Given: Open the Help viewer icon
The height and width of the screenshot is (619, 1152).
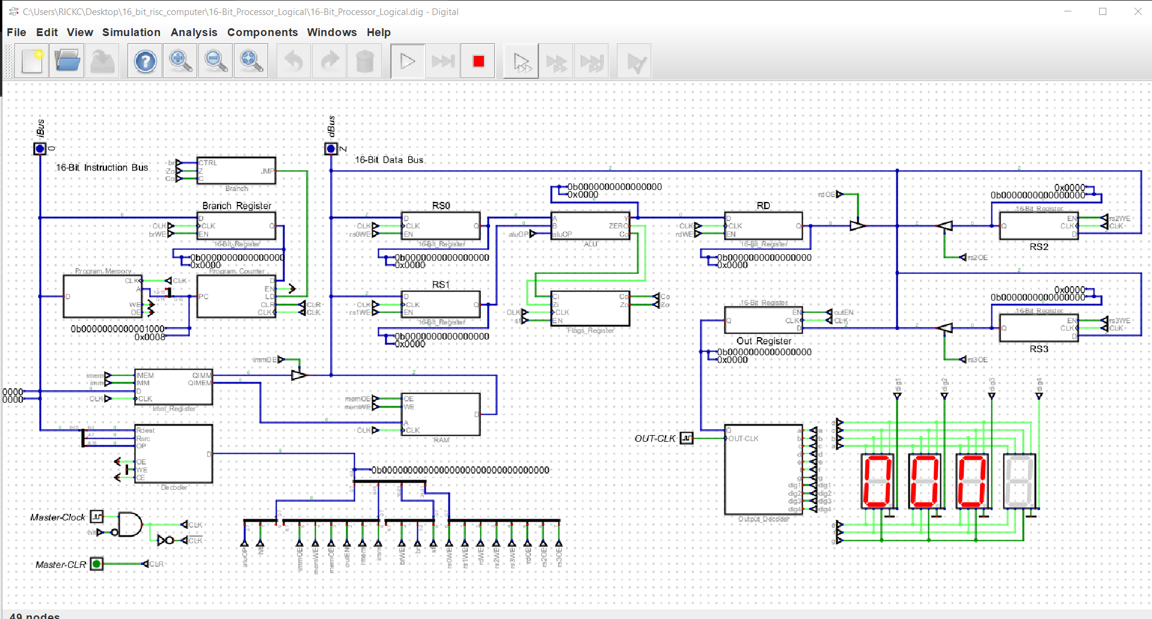Looking at the screenshot, I should 144,61.
